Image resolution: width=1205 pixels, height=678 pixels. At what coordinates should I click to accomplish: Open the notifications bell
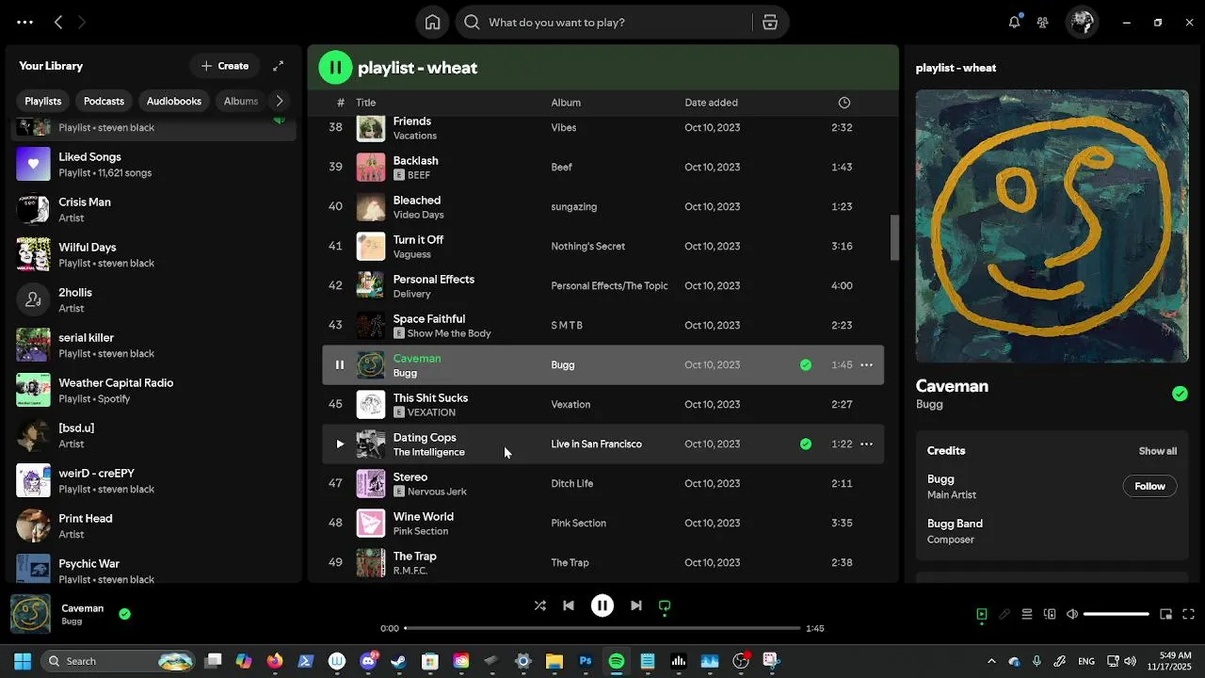point(1014,22)
